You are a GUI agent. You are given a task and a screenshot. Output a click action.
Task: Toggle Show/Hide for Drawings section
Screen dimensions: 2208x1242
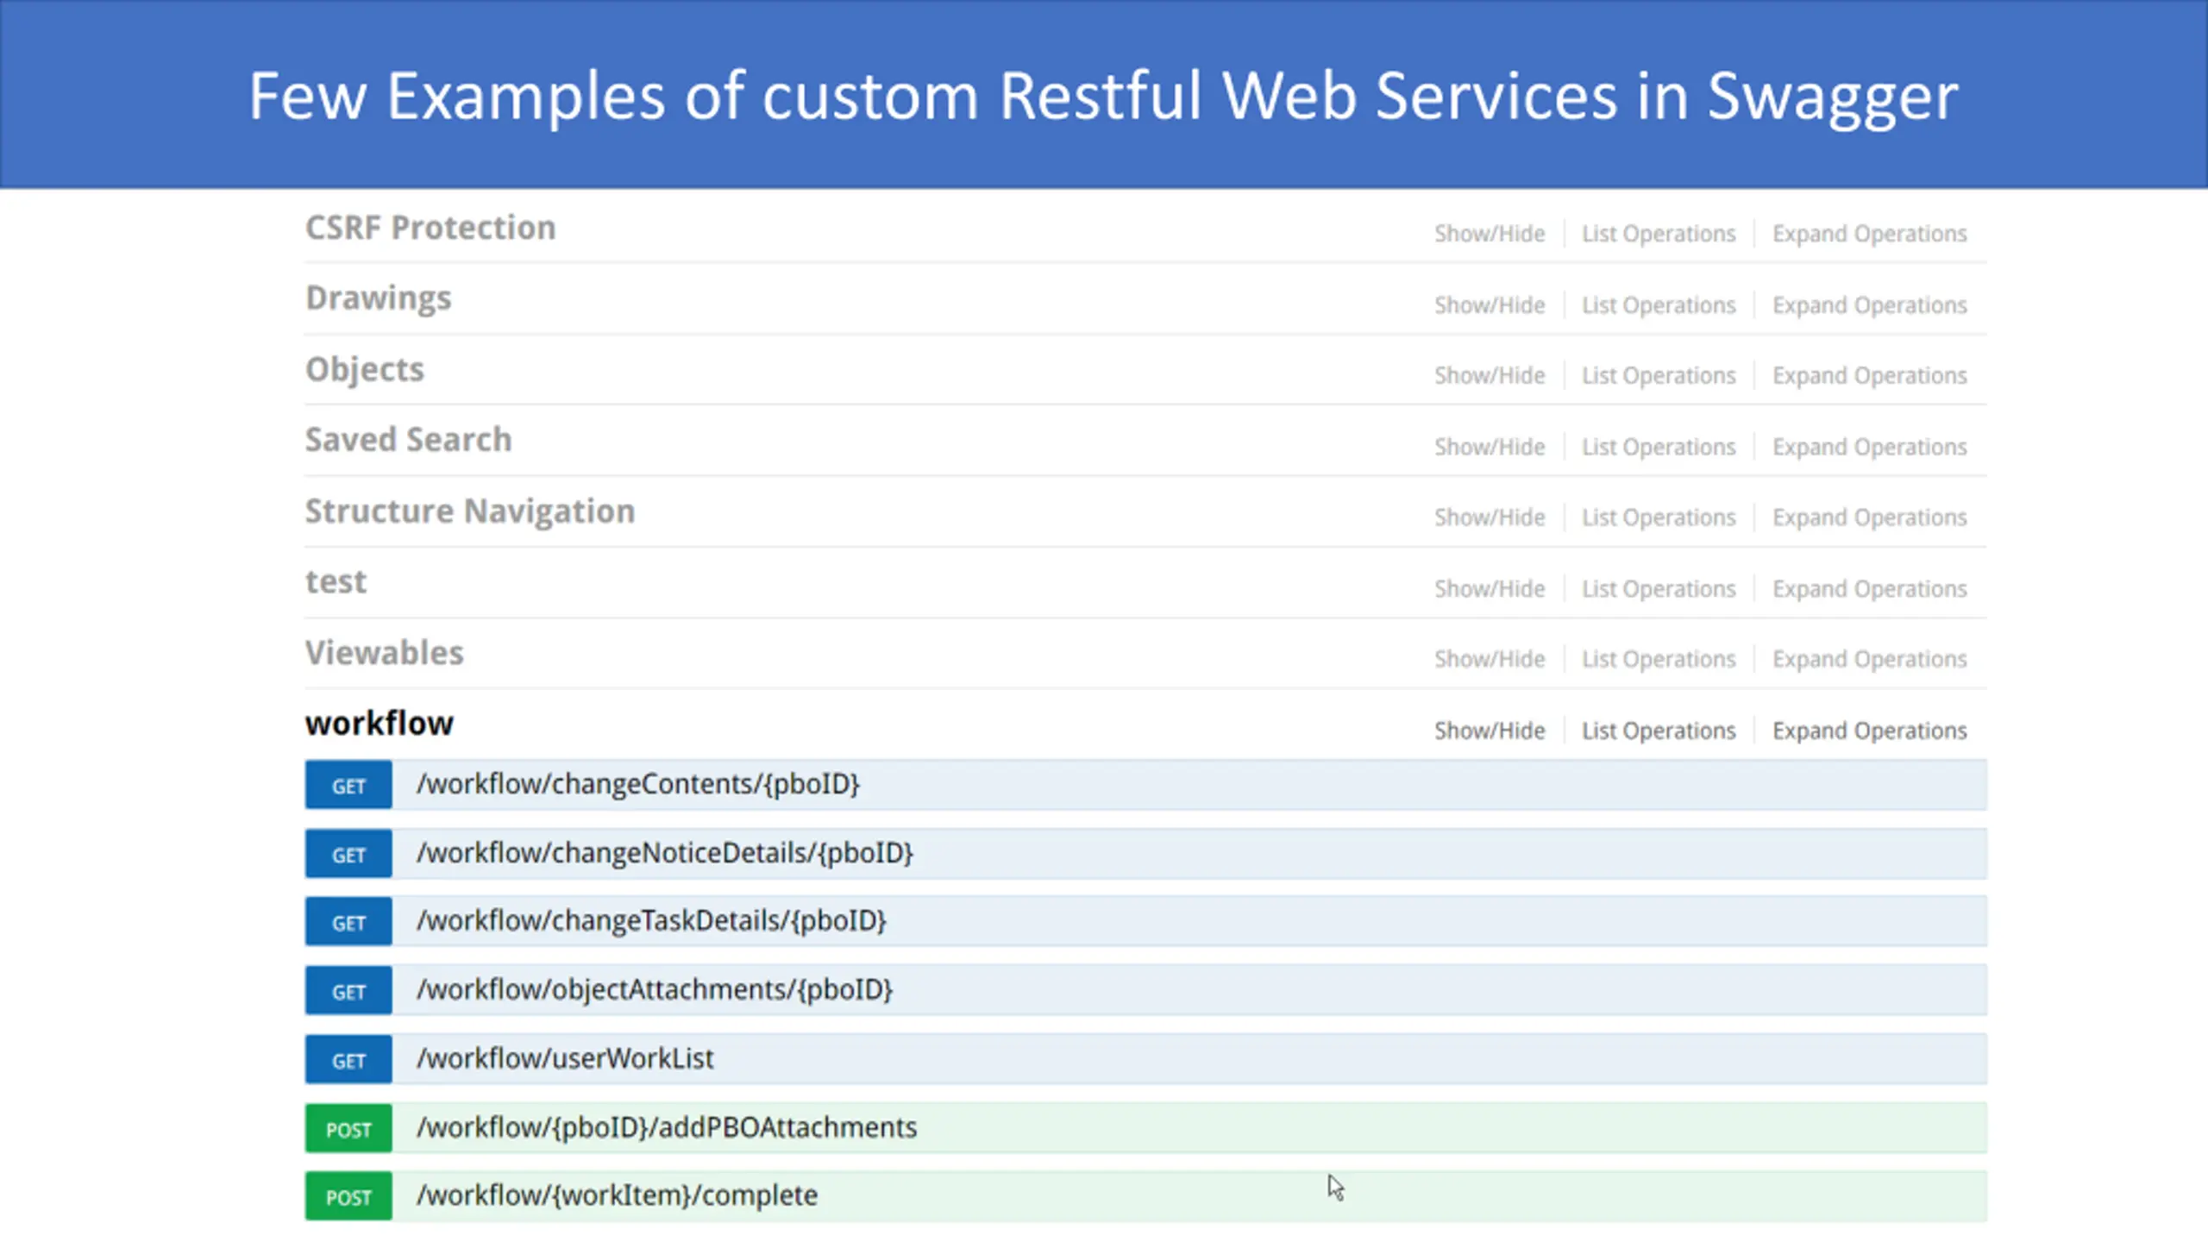[x=1490, y=305]
